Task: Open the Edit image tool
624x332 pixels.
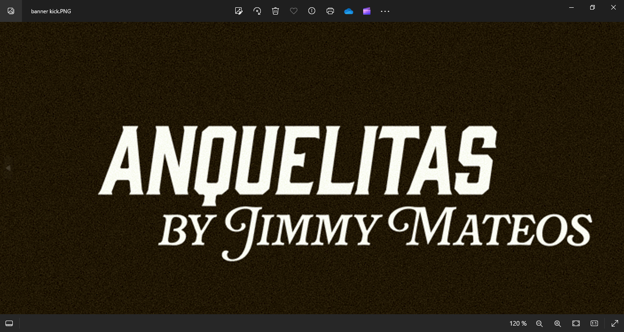Action: (238, 11)
